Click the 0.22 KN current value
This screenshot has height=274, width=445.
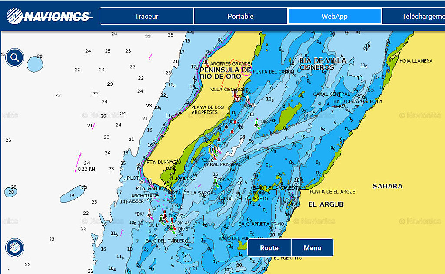[86, 169]
